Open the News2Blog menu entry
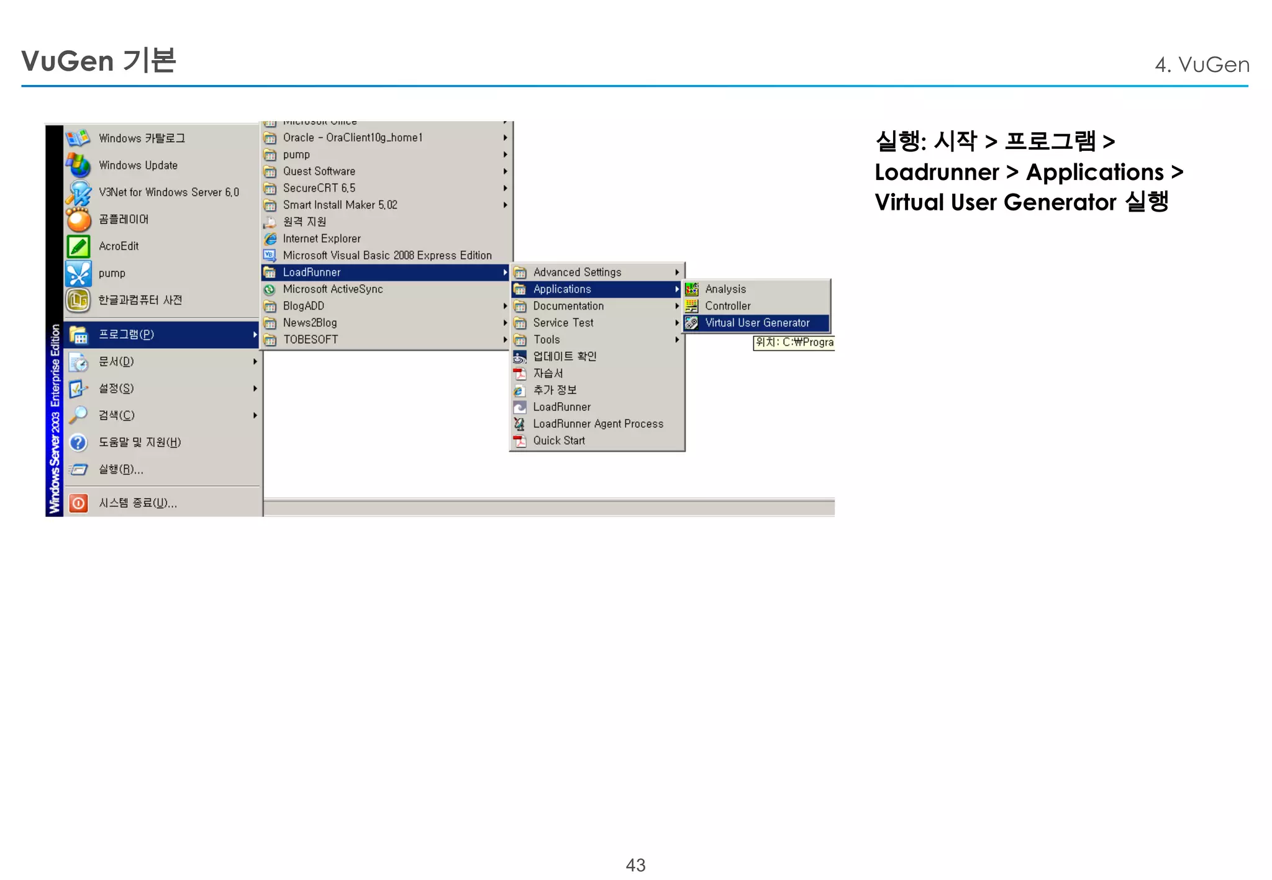This screenshot has width=1272, height=880. click(x=386, y=323)
